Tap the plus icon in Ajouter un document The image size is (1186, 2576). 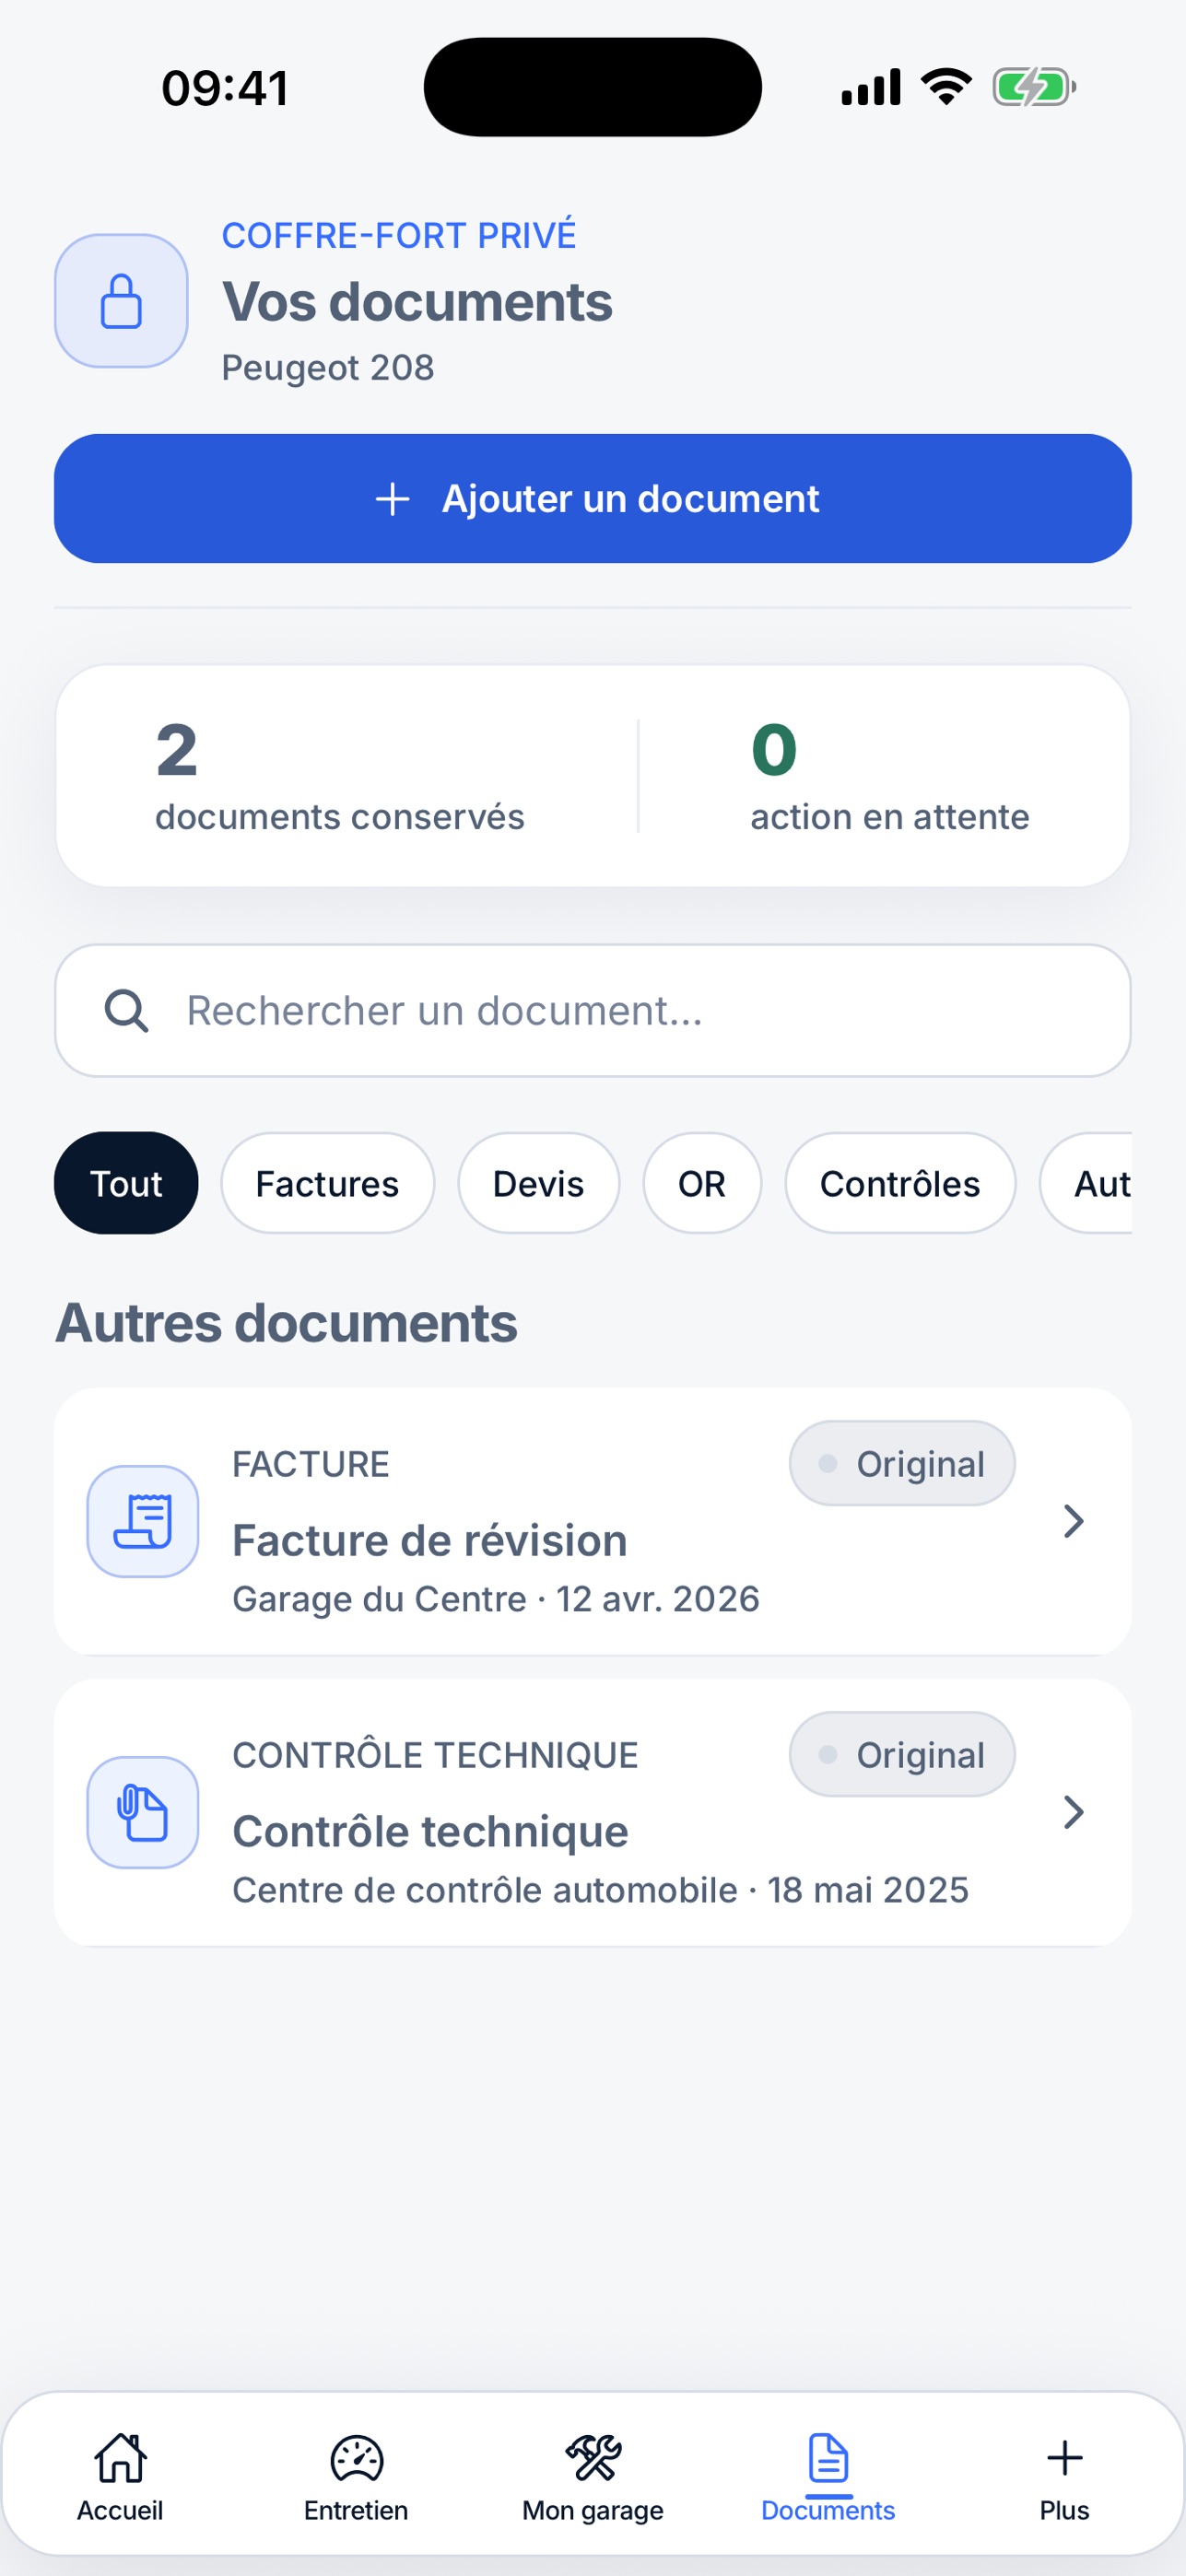coord(392,499)
